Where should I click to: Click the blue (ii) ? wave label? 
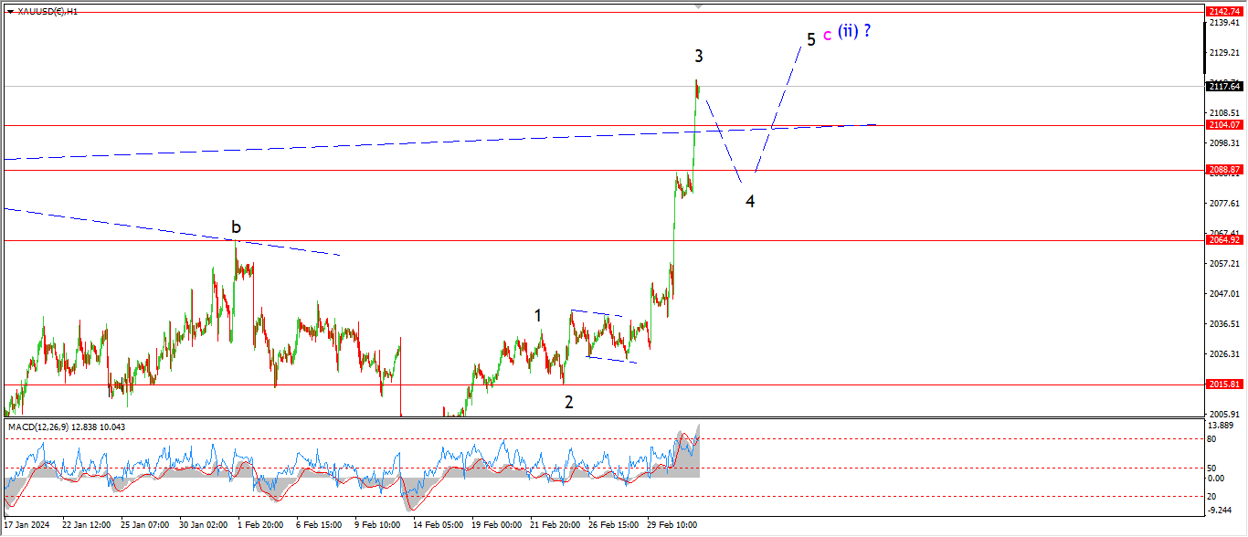(854, 31)
